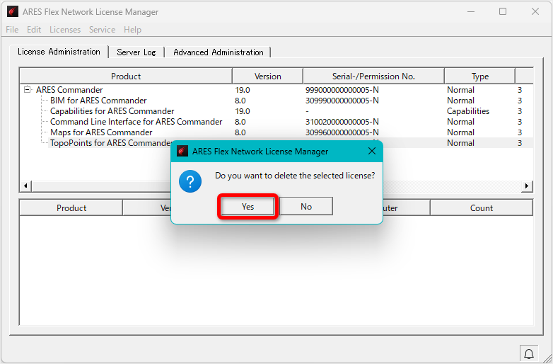Click serial number 999000000000005-N
Image resolution: width=553 pixels, height=364 pixels.
pos(342,90)
